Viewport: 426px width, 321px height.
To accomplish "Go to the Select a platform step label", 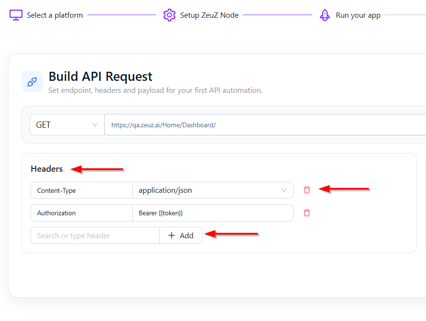I will (x=55, y=15).
